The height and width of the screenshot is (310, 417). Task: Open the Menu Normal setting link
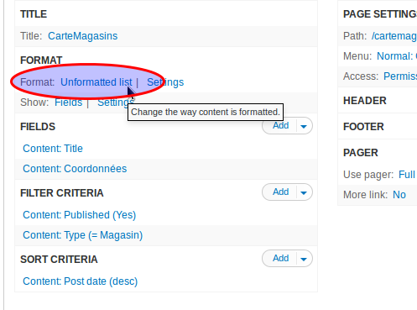coord(397,56)
